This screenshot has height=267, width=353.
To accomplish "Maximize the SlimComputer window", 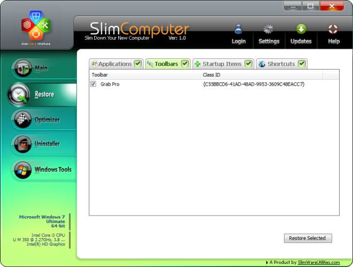I will pos(311,6).
